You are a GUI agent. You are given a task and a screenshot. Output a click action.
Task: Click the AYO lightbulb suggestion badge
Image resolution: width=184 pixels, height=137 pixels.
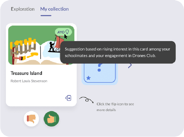[63, 32]
